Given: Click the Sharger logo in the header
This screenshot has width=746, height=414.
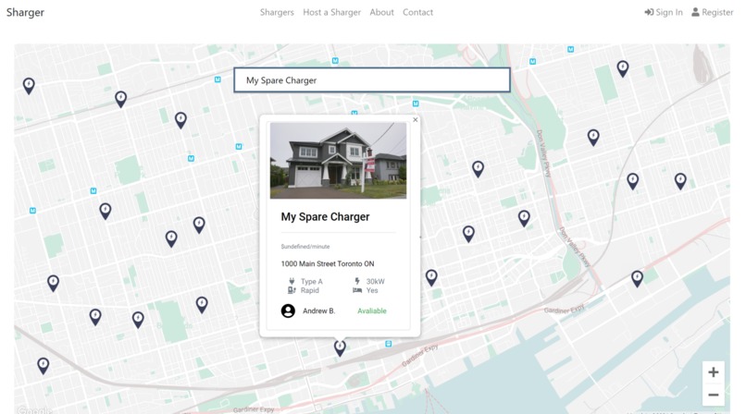Looking at the screenshot, I should 25,12.
